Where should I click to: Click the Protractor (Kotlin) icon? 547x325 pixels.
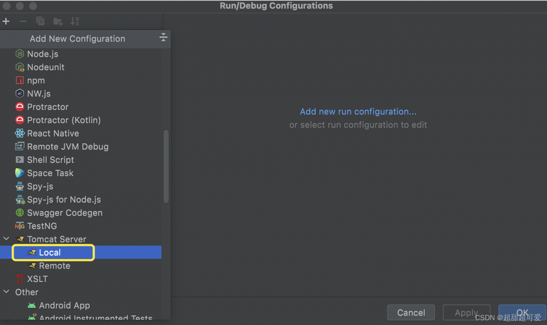click(x=20, y=120)
